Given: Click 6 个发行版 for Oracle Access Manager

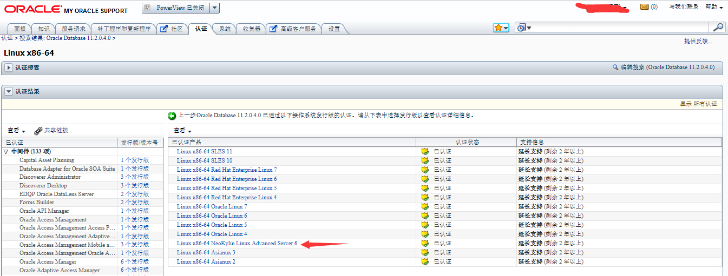Looking at the screenshot, I should pos(135,261).
